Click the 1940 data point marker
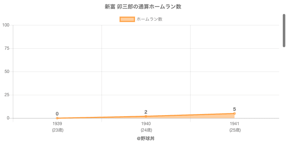 point(146,116)
